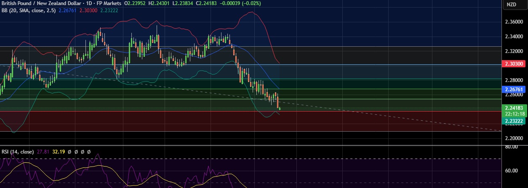
Task: Click the 60.00 RSI scale tick
Action: 511,171
